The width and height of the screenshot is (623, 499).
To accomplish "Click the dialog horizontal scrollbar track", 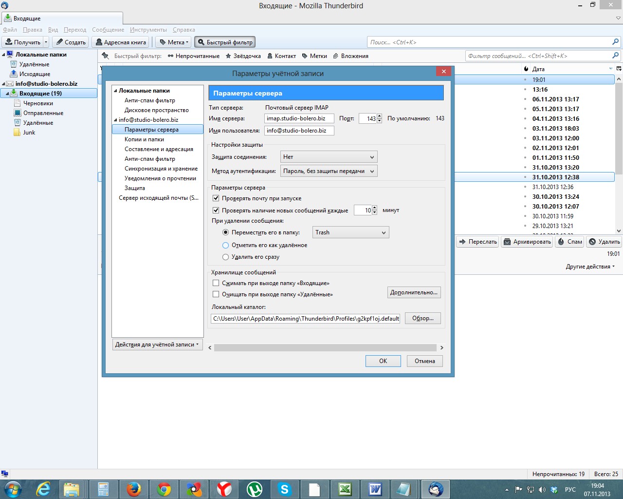I will tap(325, 347).
